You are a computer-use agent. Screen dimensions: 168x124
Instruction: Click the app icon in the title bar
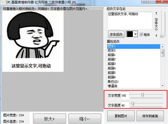click(x=3, y=2)
